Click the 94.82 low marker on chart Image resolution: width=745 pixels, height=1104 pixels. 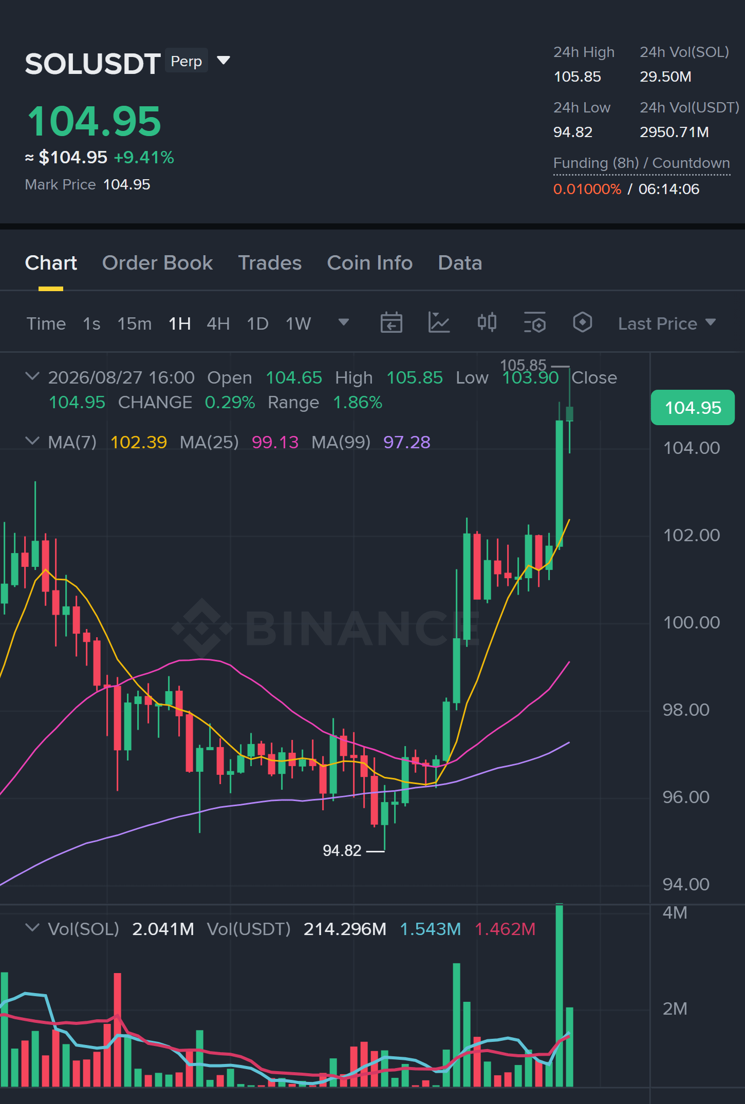pyautogui.click(x=342, y=850)
